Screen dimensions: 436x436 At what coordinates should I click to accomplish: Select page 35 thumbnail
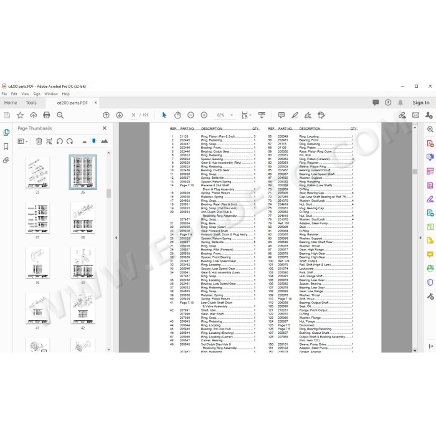click(x=37, y=173)
